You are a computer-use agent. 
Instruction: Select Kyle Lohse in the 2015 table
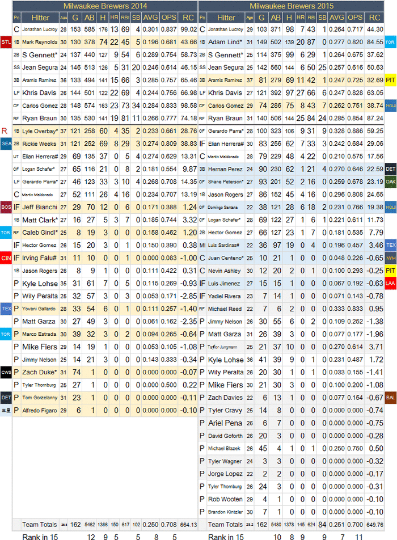[x=226, y=360]
